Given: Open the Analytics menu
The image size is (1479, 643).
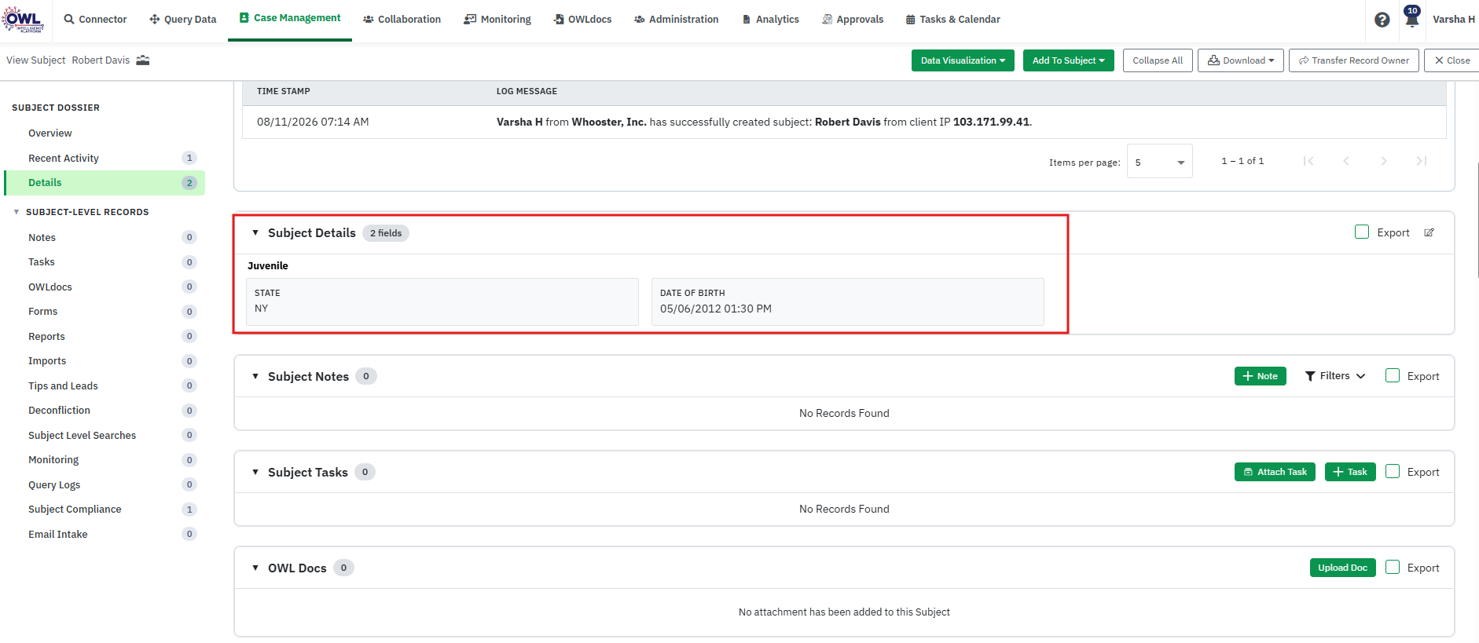Looking at the screenshot, I should click(770, 19).
